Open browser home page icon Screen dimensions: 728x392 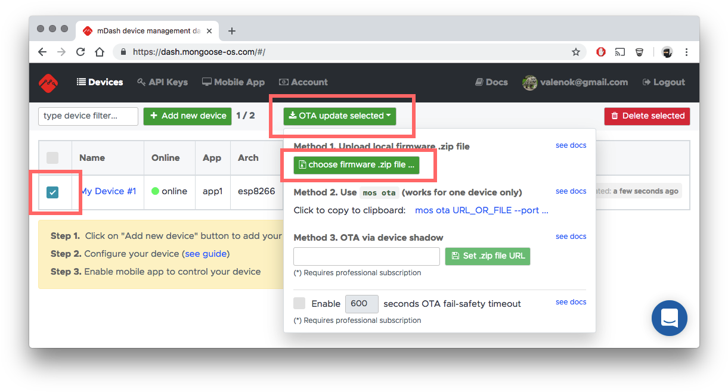100,52
